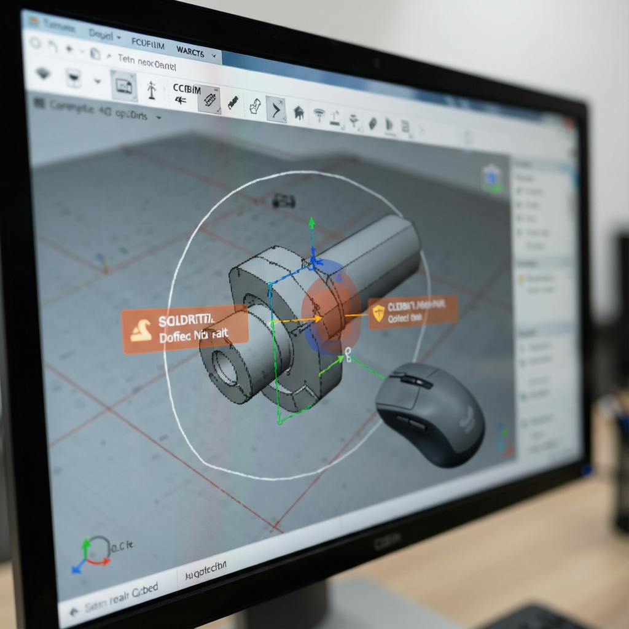Click the document icon in the quick-access bar
This screenshot has height=629, width=629.
tap(95, 53)
